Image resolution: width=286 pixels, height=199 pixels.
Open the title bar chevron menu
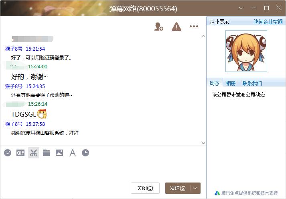pyautogui.click(x=241, y=8)
